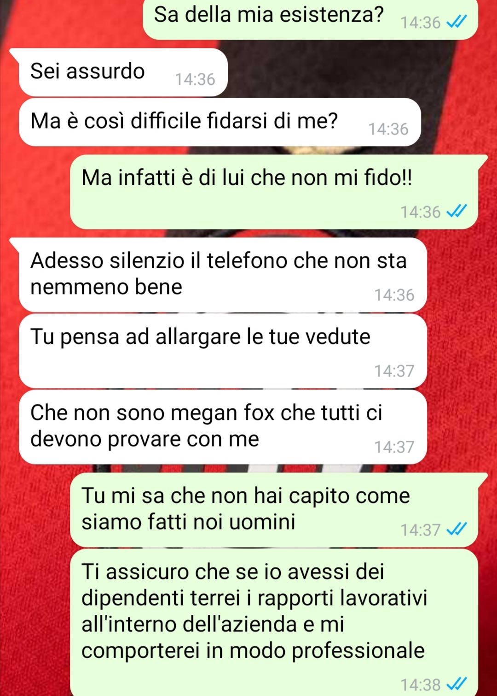The height and width of the screenshot is (696, 497).
Task: Tap the 'Ma infatti è di lui che non mi fido!!' bubble
Action: click(x=274, y=192)
